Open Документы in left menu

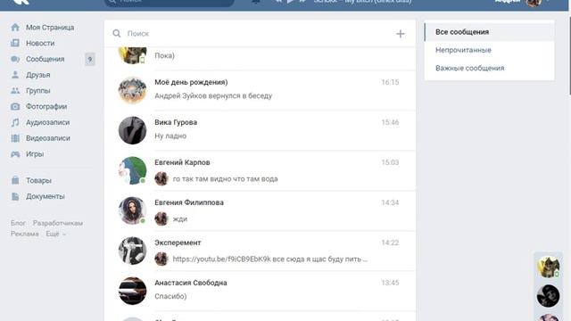point(46,196)
